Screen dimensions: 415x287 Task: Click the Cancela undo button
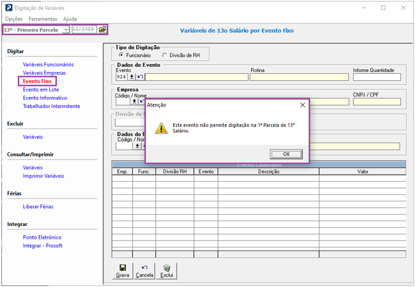point(144,271)
